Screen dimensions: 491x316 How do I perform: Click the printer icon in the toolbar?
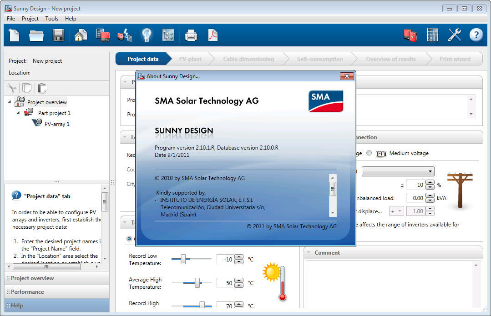pos(191,35)
